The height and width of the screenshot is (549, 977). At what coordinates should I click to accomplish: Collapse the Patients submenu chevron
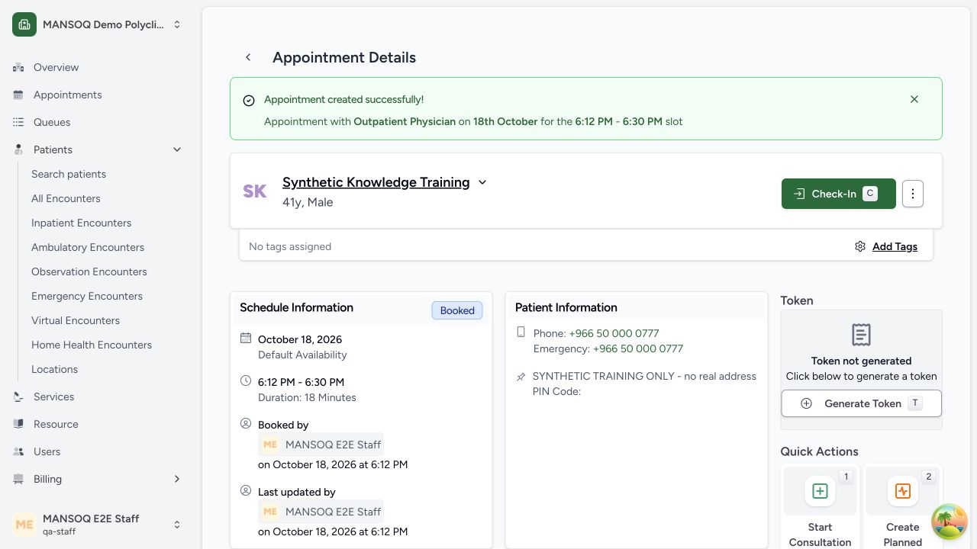point(177,149)
